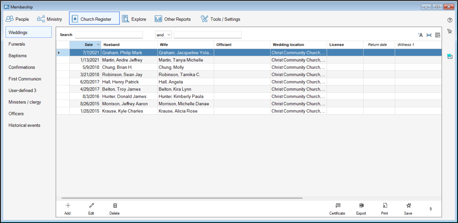Switch to the People tab
458x223 pixels.
click(18, 19)
